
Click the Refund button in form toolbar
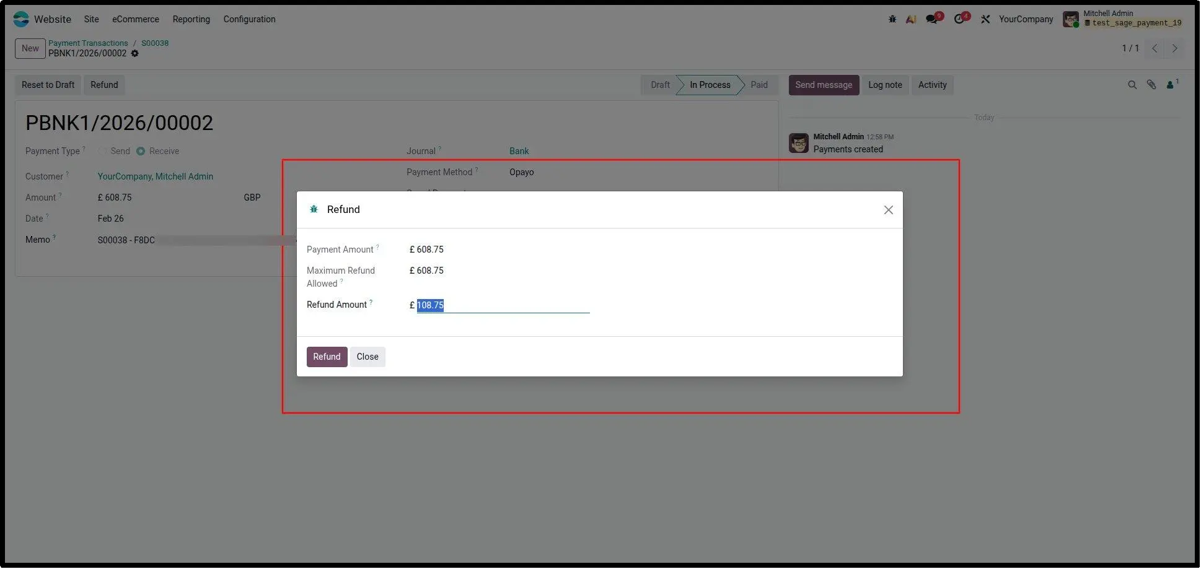[x=104, y=85]
